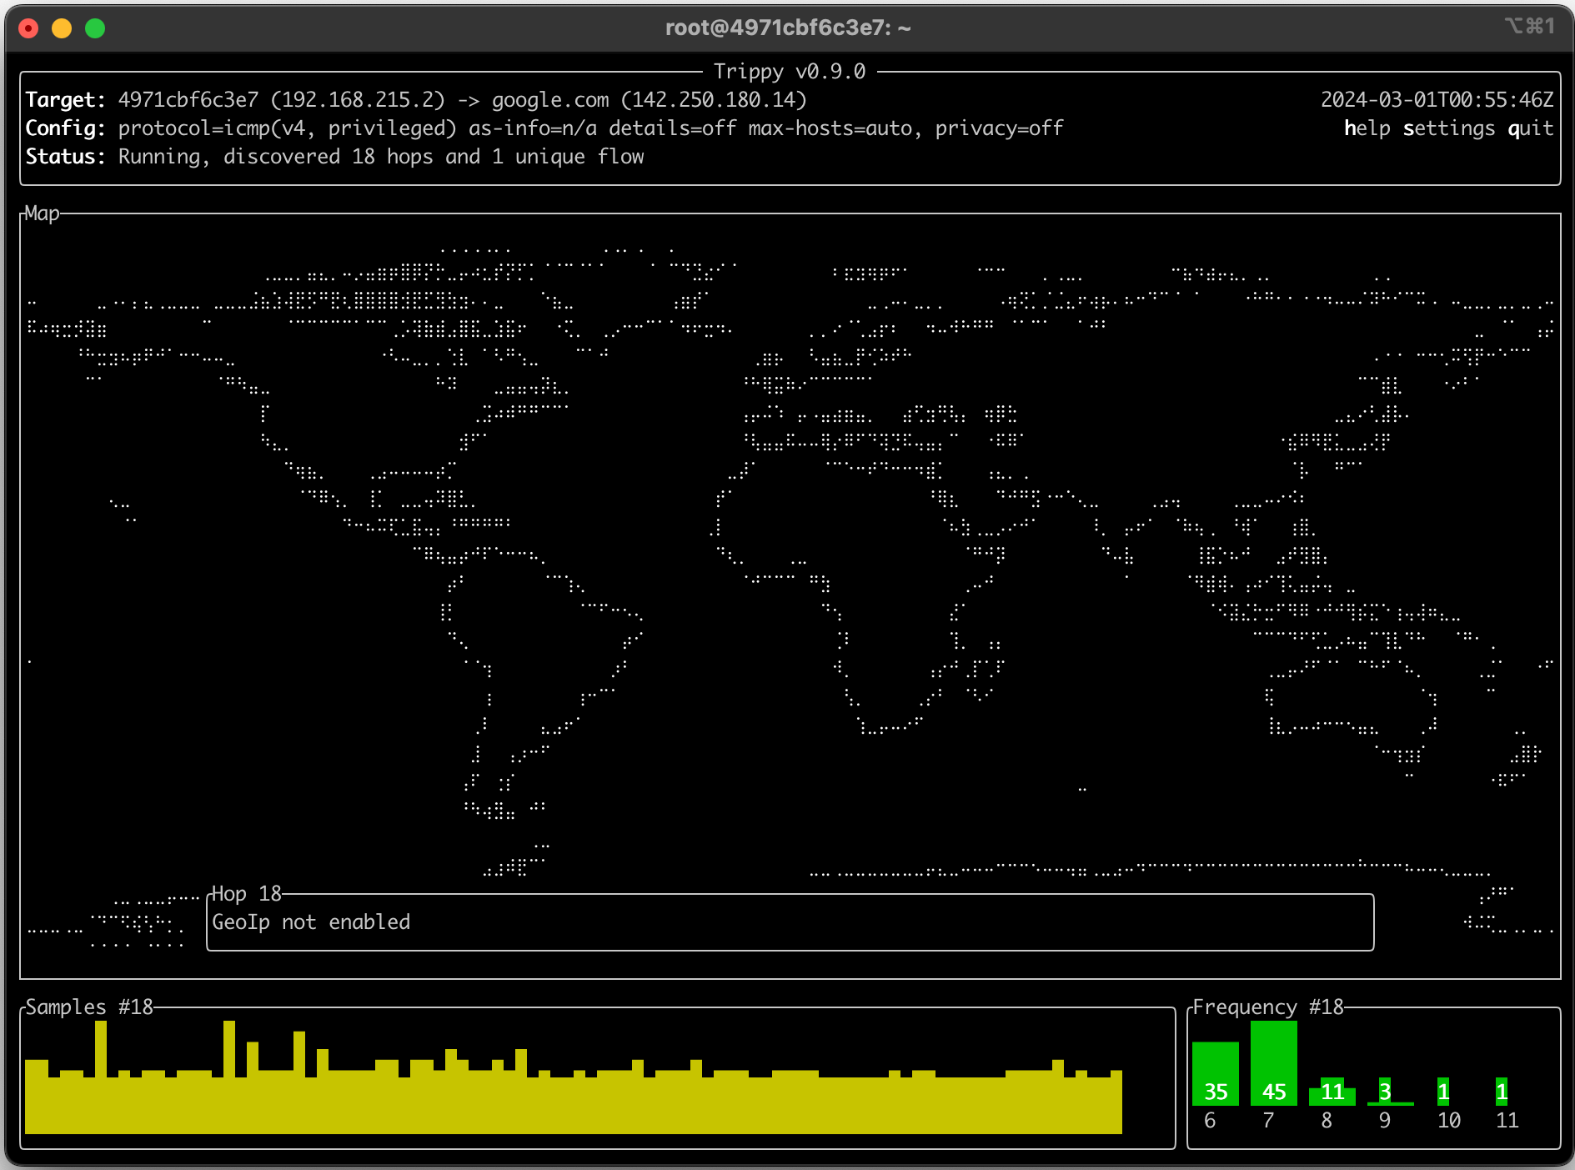1575x1170 pixels.
Task: Click the timestamp 2024-03-01T00:55:46Z
Action: pyautogui.click(x=1437, y=100)
